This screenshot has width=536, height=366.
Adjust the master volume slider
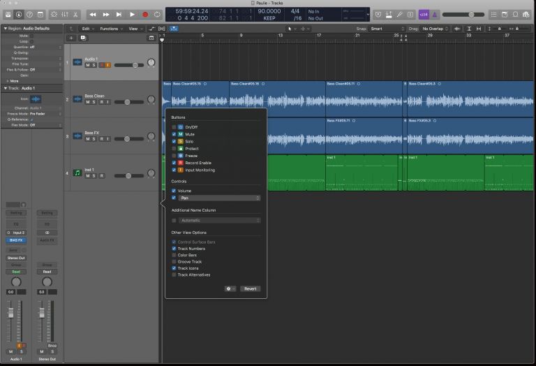[463, 15]
